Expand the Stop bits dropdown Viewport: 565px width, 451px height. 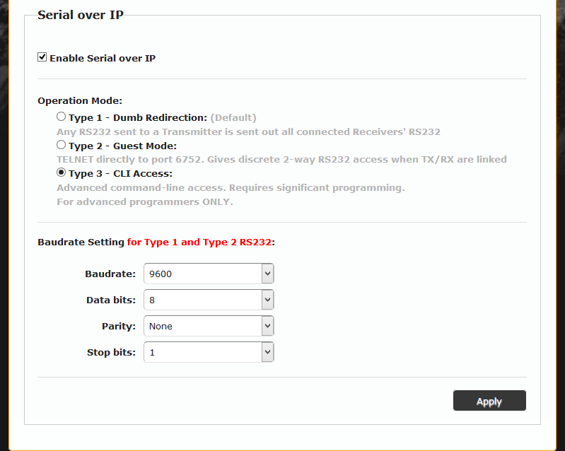(x=202, y=352)
